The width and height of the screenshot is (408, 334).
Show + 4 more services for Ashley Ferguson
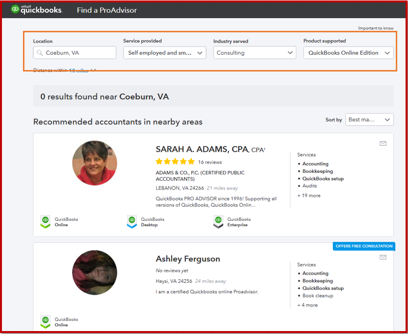click(307, 305)
